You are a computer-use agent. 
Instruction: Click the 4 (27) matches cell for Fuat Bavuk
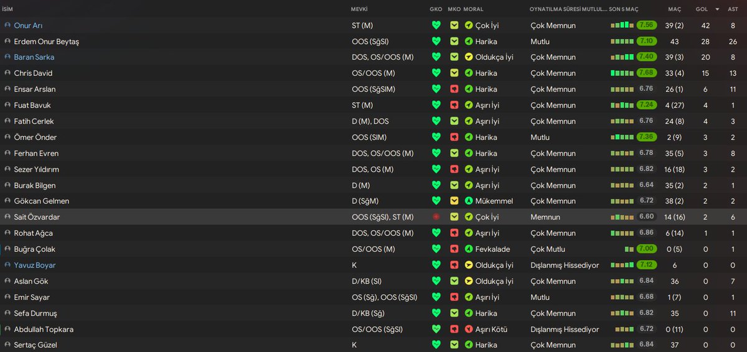(x=675, y=106)
